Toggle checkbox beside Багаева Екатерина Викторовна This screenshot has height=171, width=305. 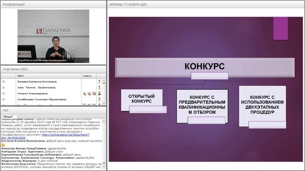(x=3, y=82)
